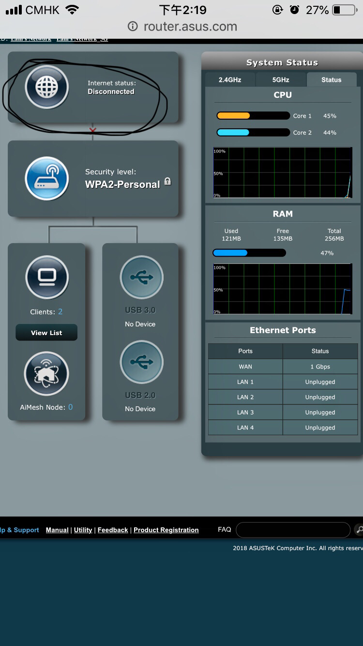Switch to the 5GHz tab

(281, 80)
